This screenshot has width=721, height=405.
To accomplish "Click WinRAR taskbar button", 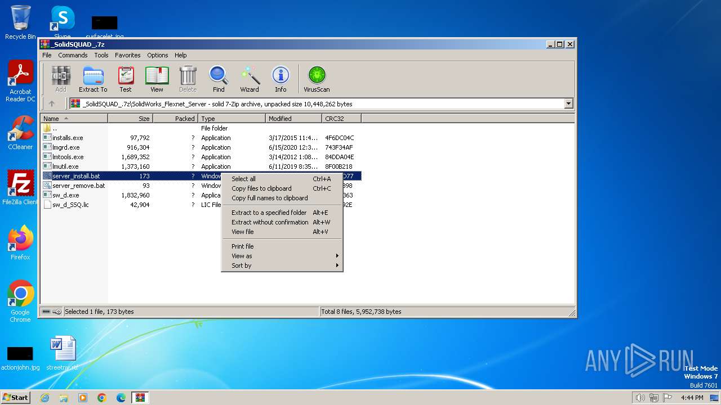I will [140, 398].
